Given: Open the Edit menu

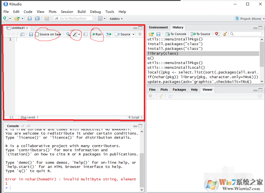Looking at the screenshot, I should [16, 12].
